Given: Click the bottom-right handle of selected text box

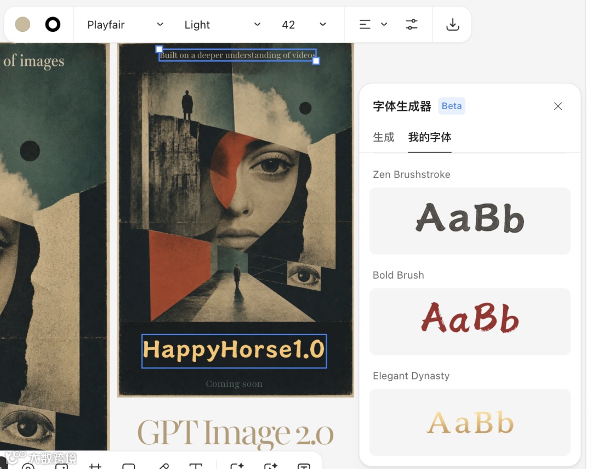Looking at the screenshot, I should click(316, 61).
